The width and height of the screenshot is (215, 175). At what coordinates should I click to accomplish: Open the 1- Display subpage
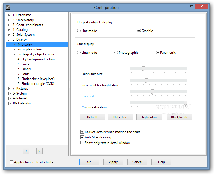click(x=37, y=44)
